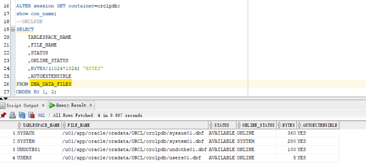Sort by FILE_NAME column header
This screenshot has width=366, height=167.
(x=135, y=125)
